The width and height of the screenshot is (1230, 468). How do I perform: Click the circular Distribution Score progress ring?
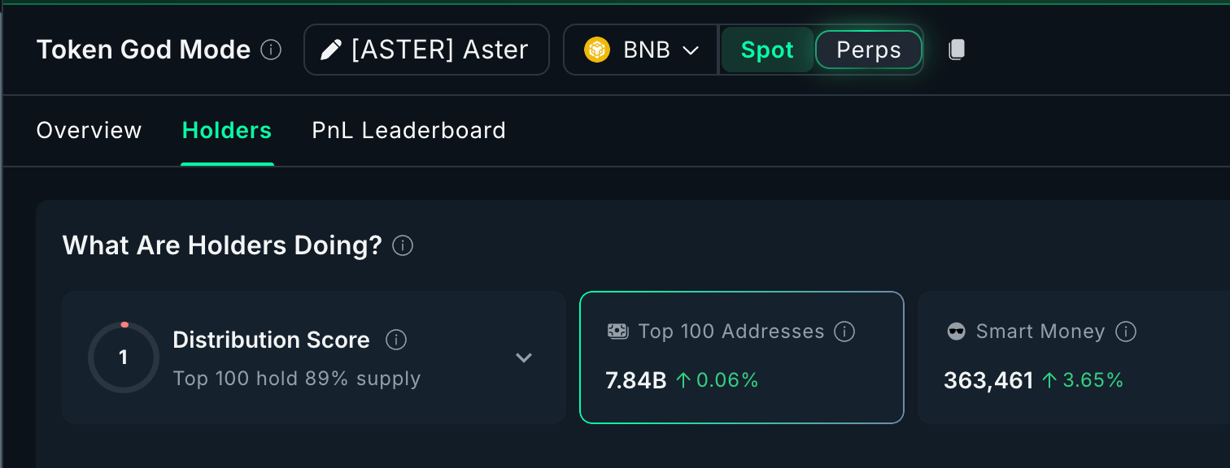coord(124,357)
